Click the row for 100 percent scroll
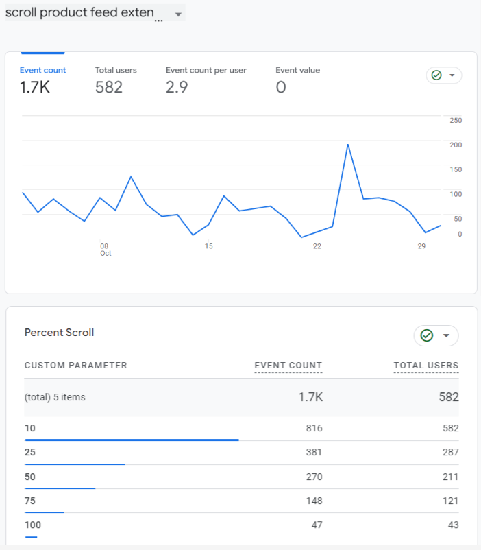The width and height of the screenshot is (481, 550). pos(242,525)
